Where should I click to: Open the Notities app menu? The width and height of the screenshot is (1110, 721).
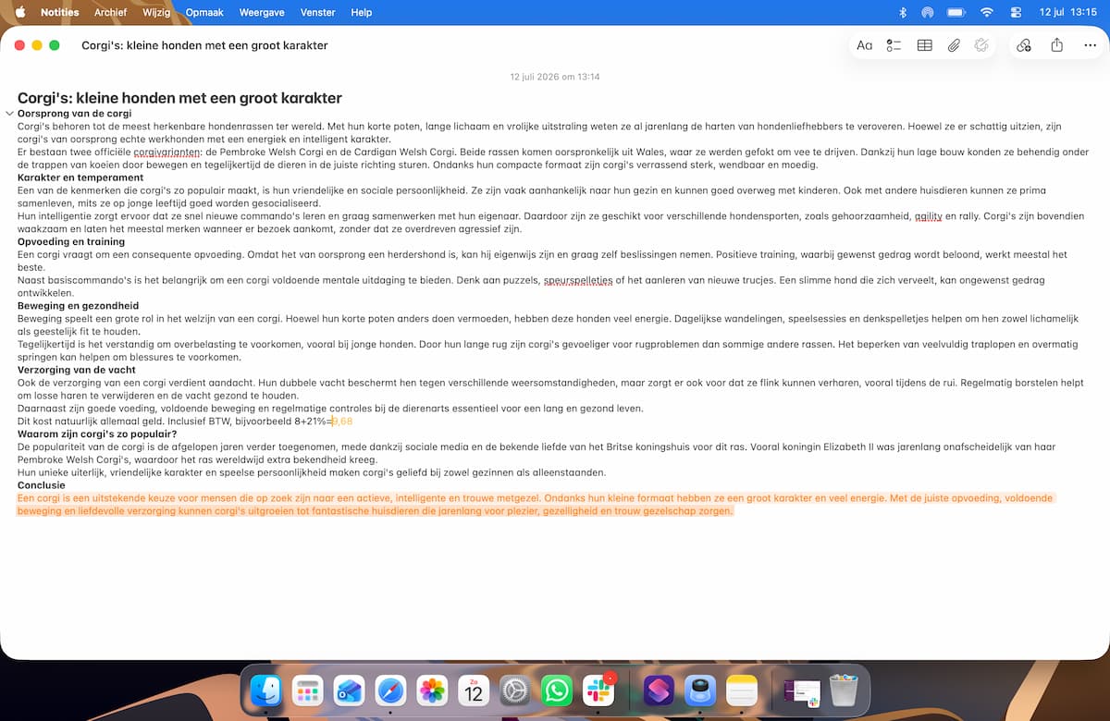coord(59,12)
